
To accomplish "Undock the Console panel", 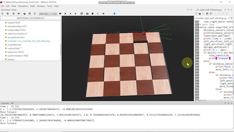I will [225, 103].
